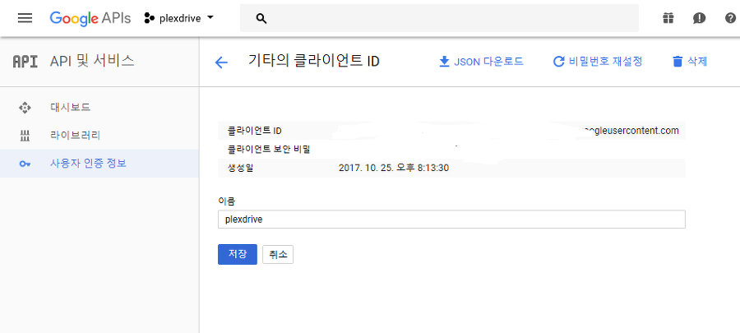
Task: Open the hamburger navigation menu
Action: (x=25, y=18)
